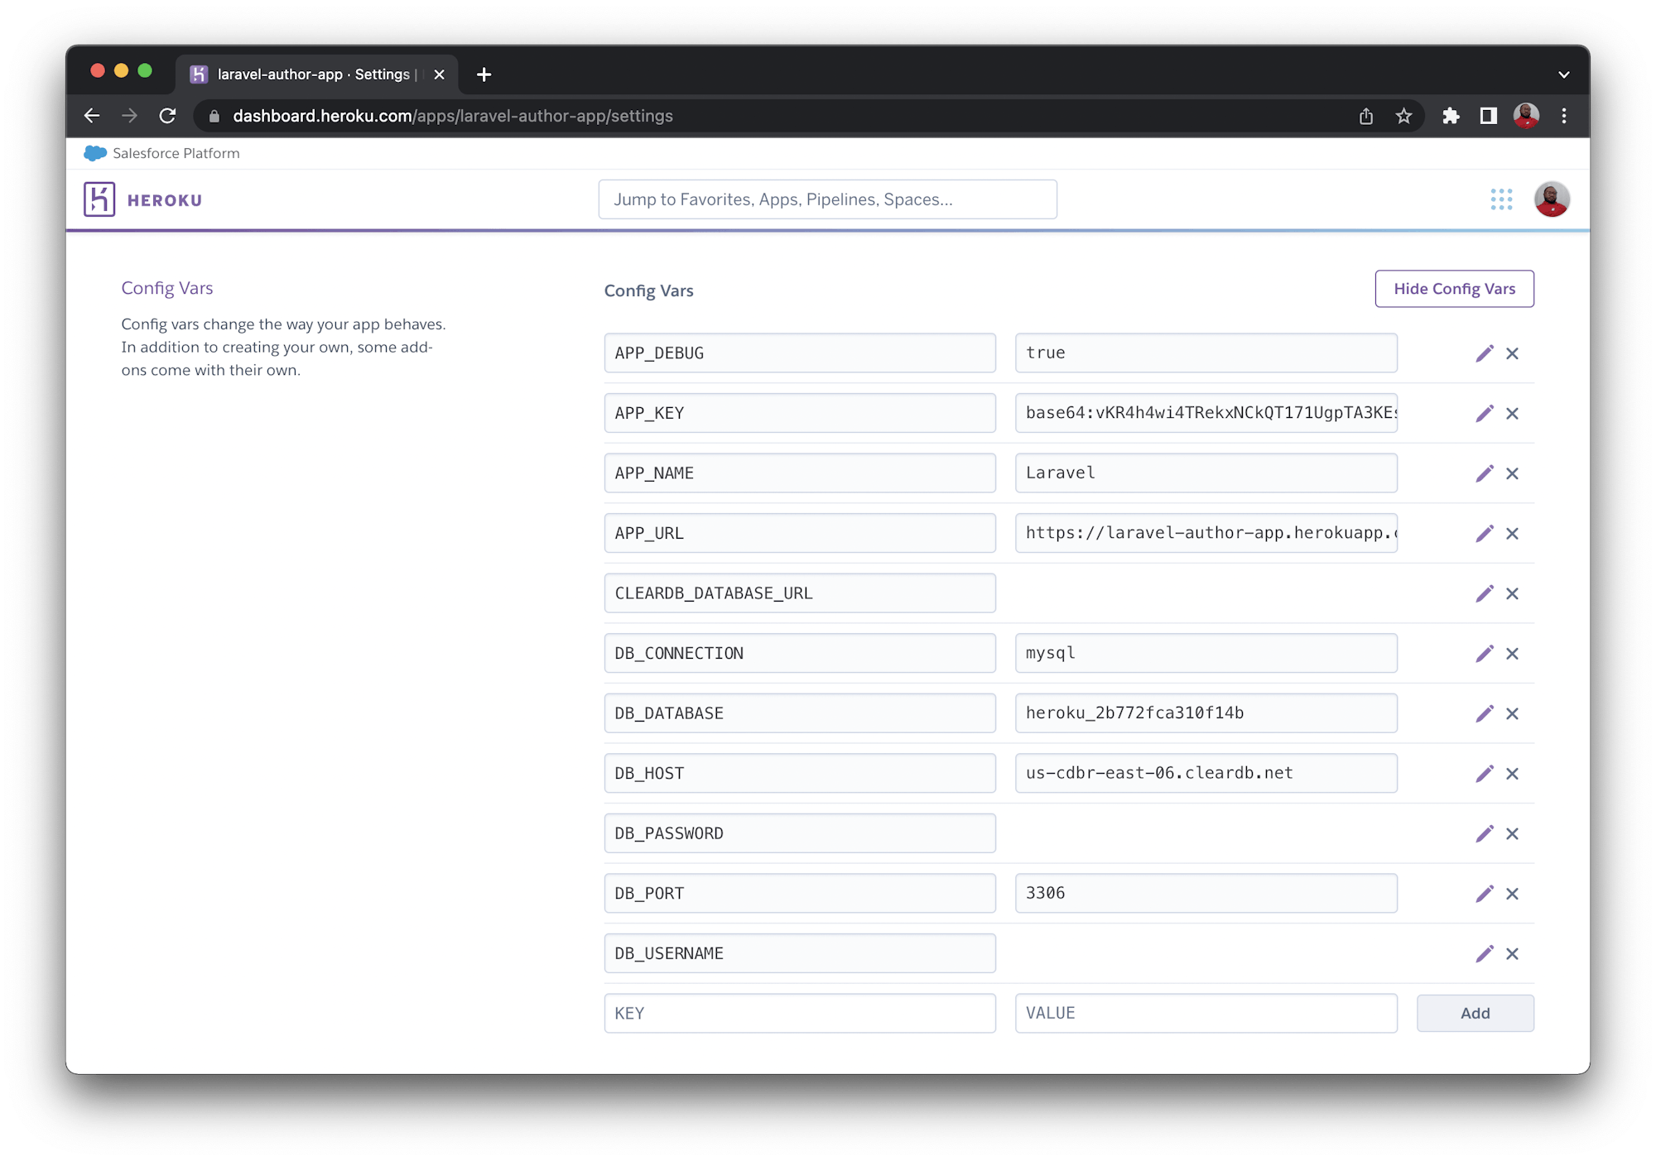
Task: Bookmark the page with the star icon
Action: tap(1403, 116)
